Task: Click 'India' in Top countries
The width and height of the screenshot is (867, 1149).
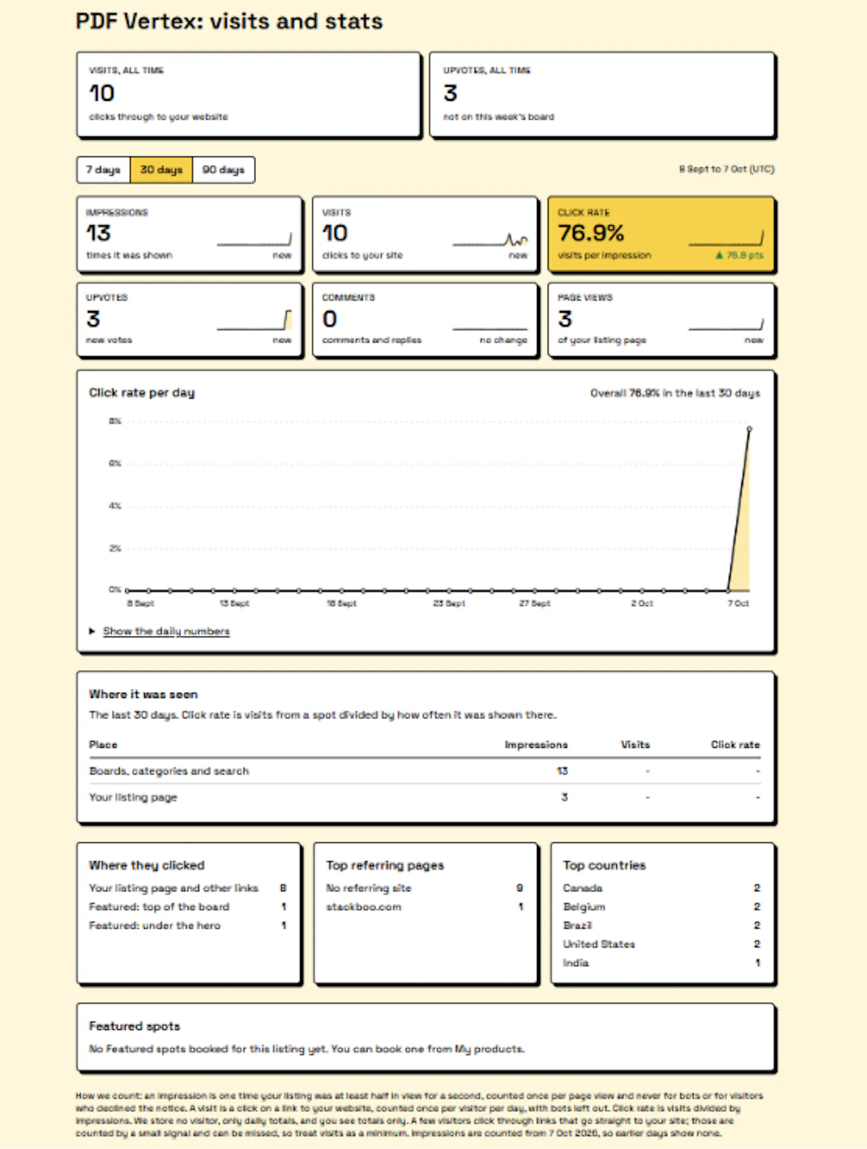Action: coord(662,963)
